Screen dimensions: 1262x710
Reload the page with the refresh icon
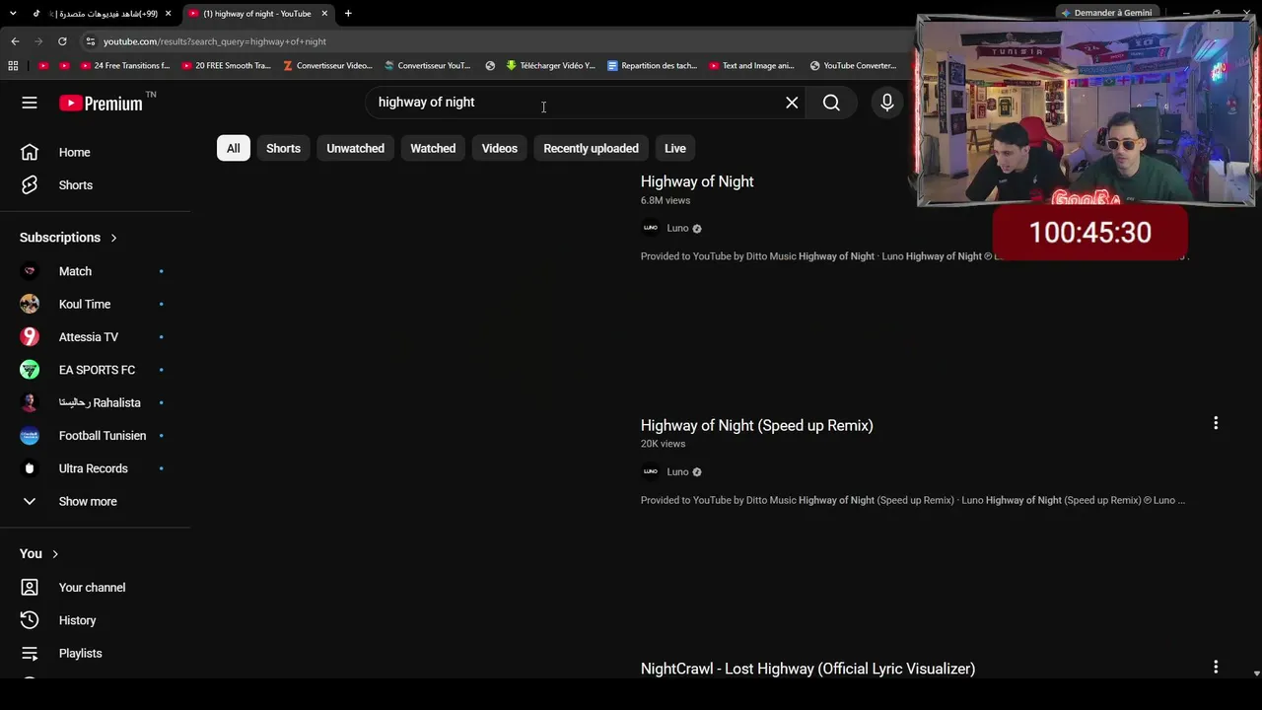62,41
